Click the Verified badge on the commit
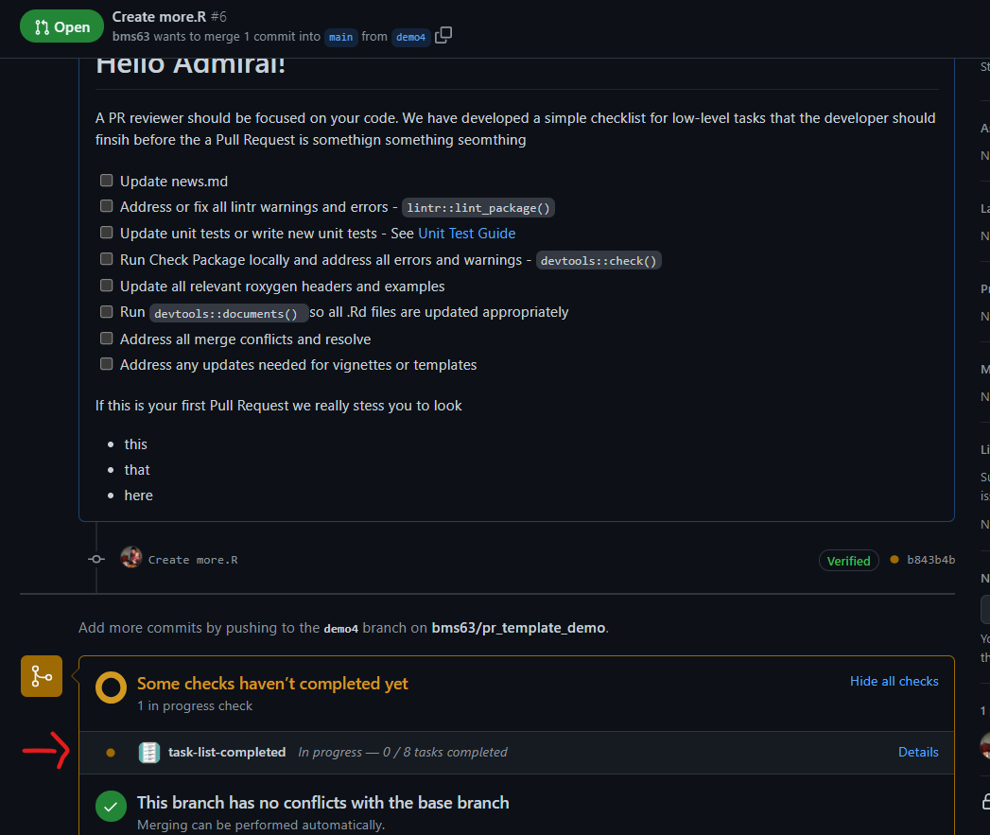Viewport: 990px width, 835px height. (848, 560)
